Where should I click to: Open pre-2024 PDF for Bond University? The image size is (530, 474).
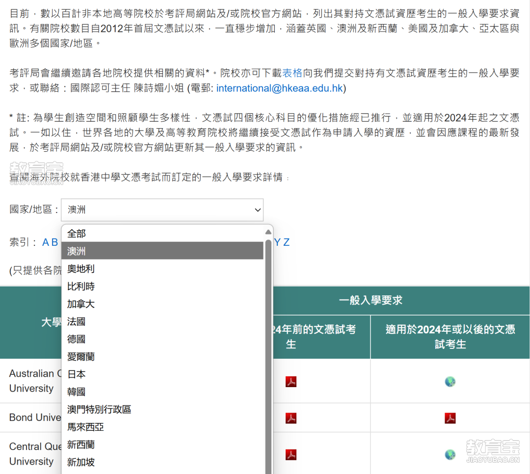pyautogui.click(x=291, y=418)
